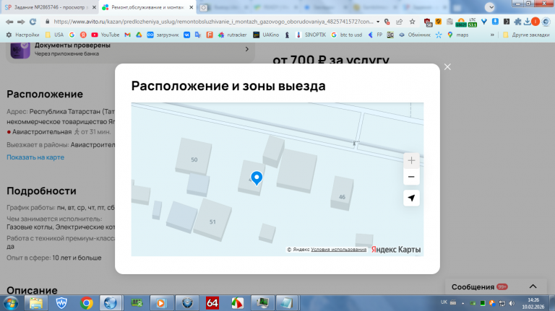The width and height of the screenshot is (555, 311).
Task: Open the Gmail bookmark
Action: (127, 35)
